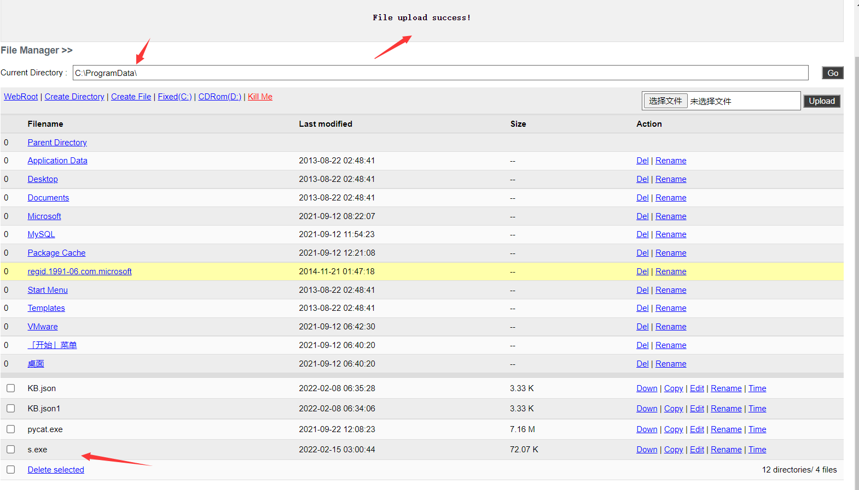
Task: Delete the Documents folder
Action: pyautogui.click(x=642, y=198)
